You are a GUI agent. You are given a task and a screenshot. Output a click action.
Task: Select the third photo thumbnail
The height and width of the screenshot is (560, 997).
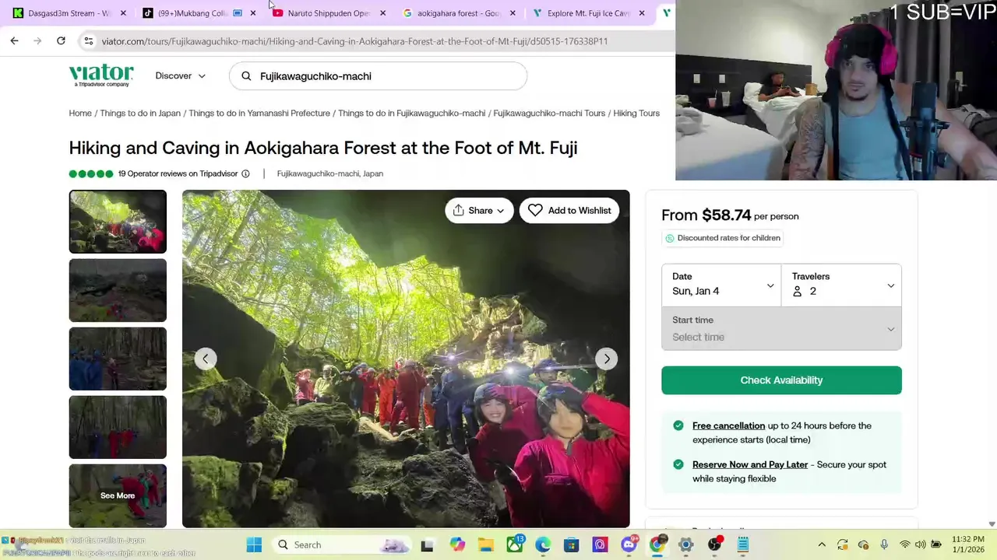(118, 359)
